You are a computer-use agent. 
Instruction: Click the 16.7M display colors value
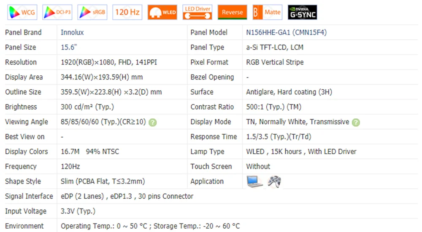point(70,152)
